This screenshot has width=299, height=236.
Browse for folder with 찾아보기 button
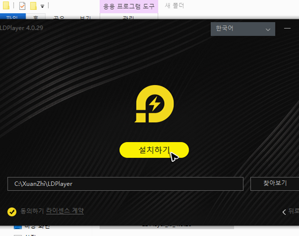tap(275, 184)
